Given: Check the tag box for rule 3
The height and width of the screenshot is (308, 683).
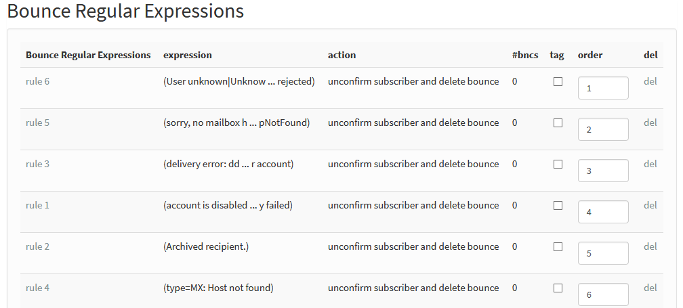Looking at the screenshot, I should [x=558, y=164].
